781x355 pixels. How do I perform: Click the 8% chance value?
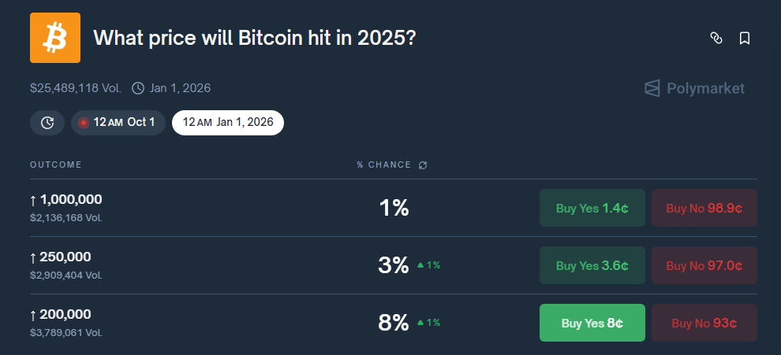(x=393, y=323)
